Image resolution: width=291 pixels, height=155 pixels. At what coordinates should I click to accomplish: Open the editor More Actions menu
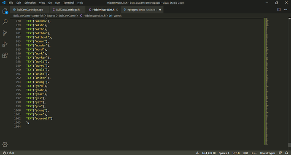286,9
